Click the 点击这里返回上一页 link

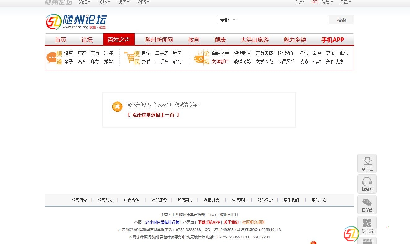(154, 115)
